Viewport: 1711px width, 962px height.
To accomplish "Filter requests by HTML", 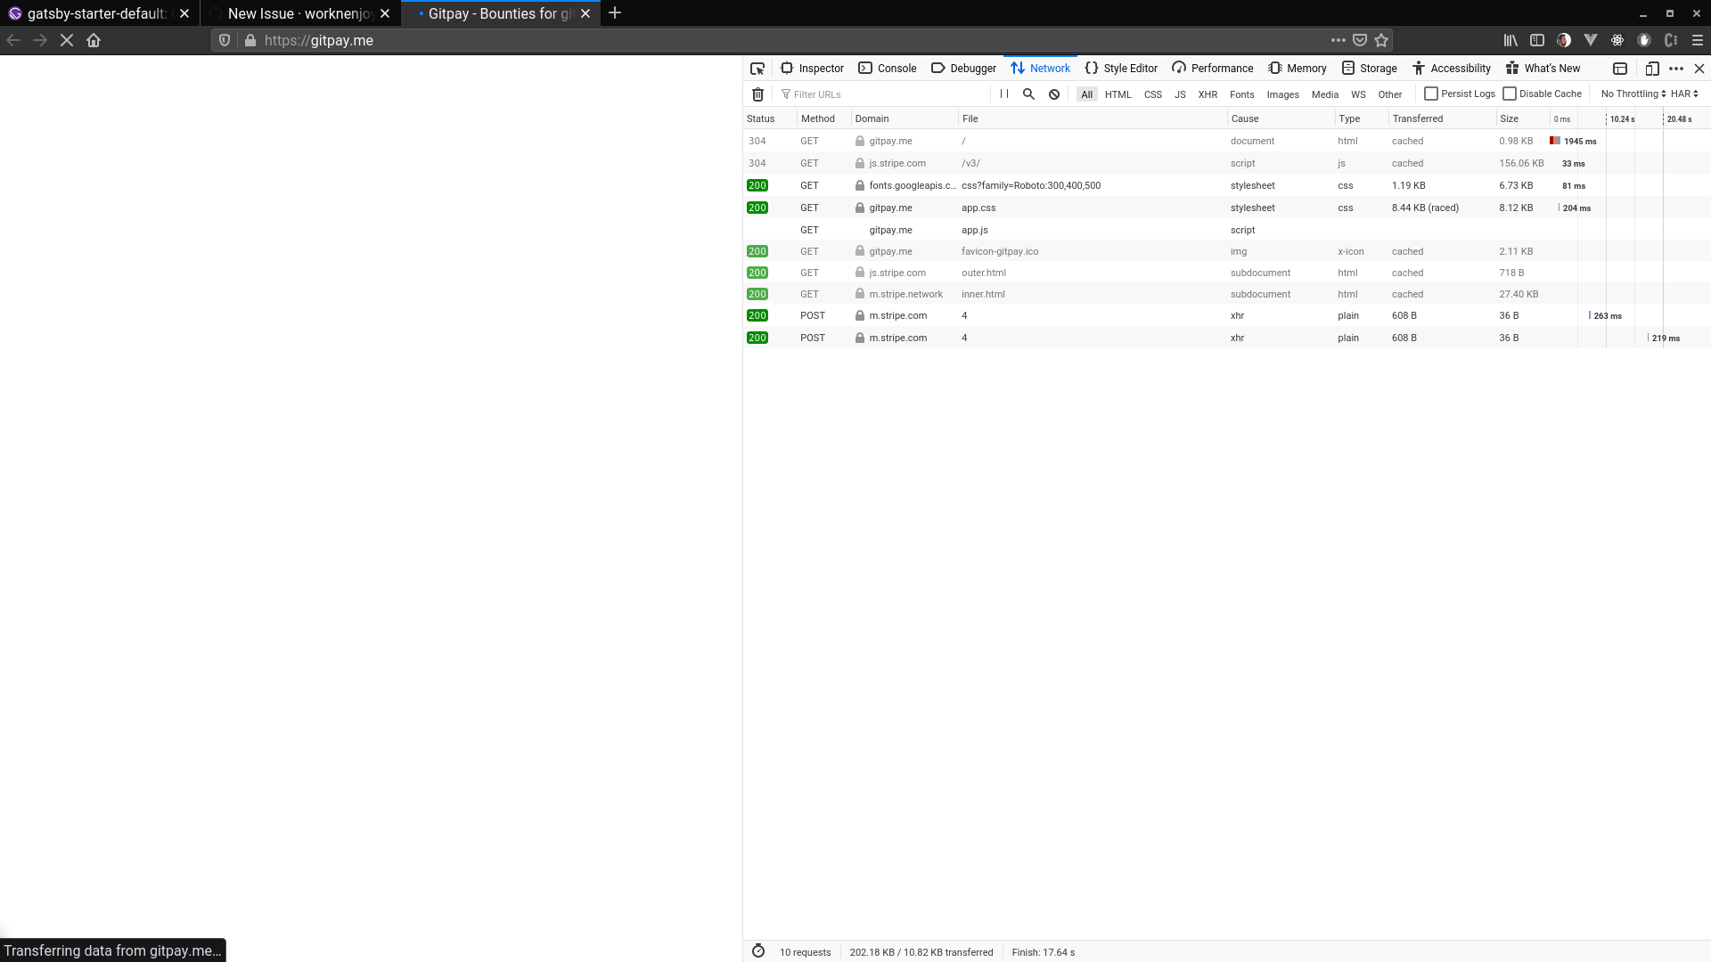I will (x=1117, y=94).
